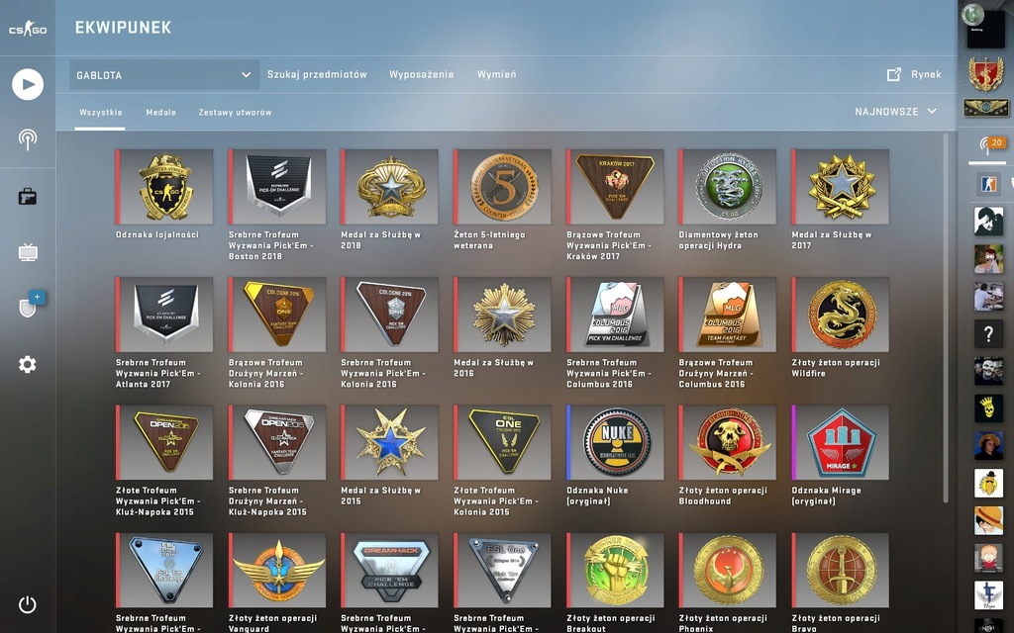Image resolution: width=1014 pixels, height=633 pixels.
Task: Open the broadcast antenna icon in left sidebar
Action: (28, 139)
